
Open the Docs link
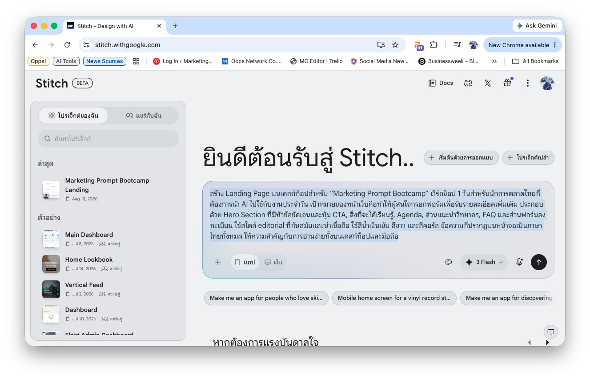tap(441, 83)
